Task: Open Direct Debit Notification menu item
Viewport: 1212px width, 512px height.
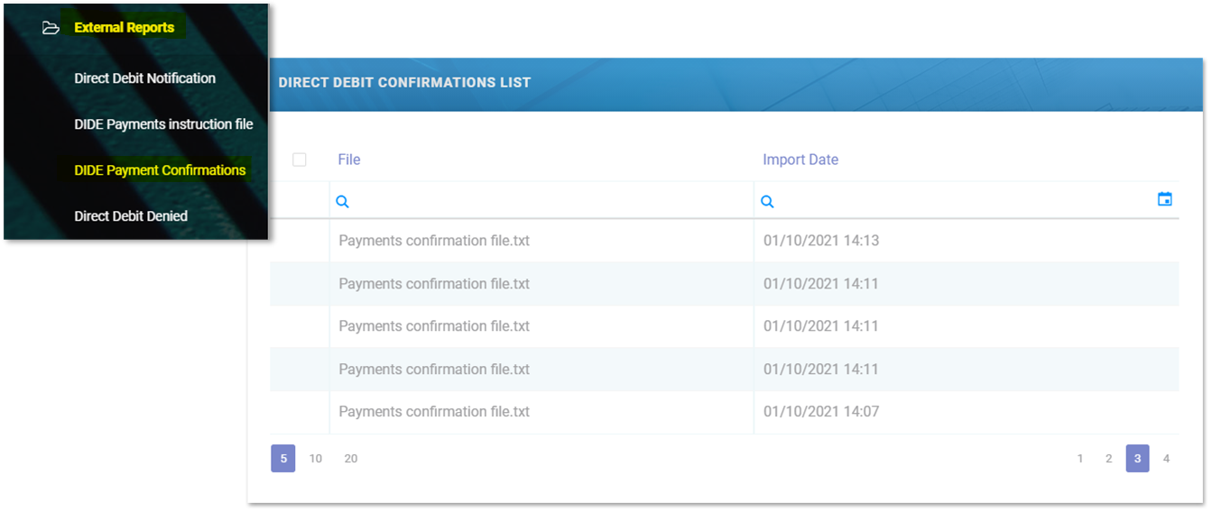Action: (144, 78)
